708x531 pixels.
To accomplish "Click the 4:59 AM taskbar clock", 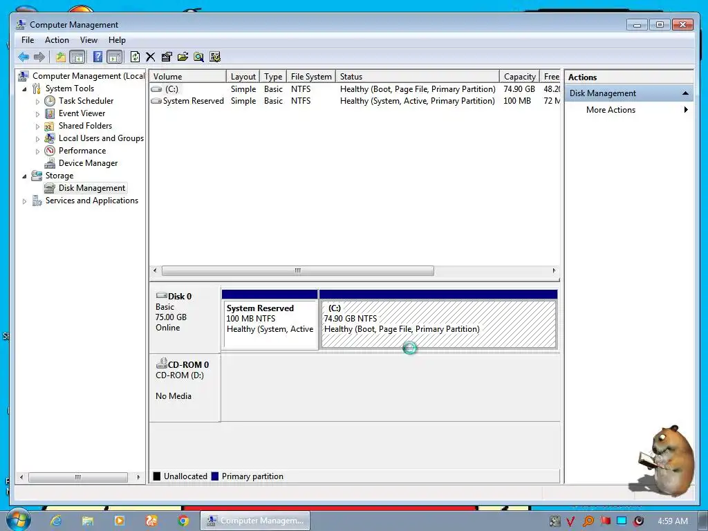I will click(672, 521).
